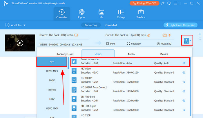Open the Toolbox module
The image size is (203, 118).
point(141,14)
